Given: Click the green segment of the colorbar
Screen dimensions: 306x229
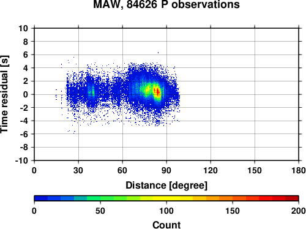Looking at the screenshot, I should [x=106, y=198].
